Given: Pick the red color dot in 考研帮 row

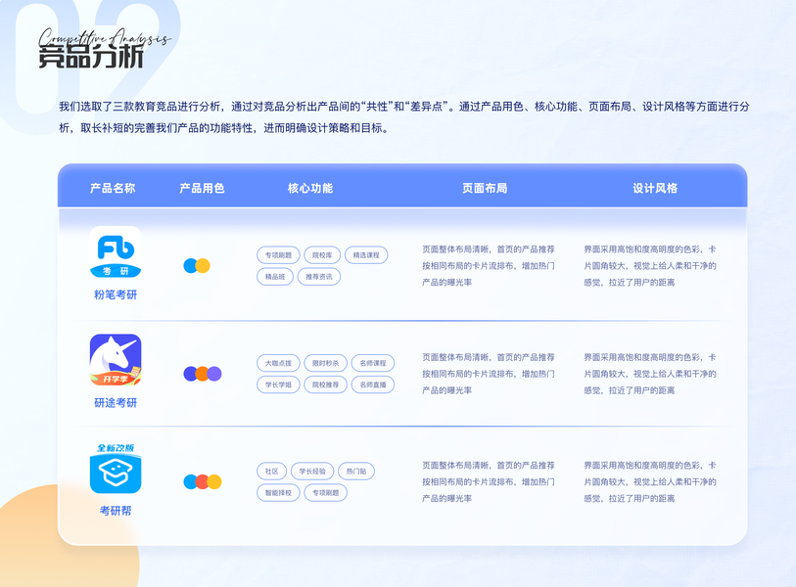Looking at the screenshot, I should [x=202, y=482].
